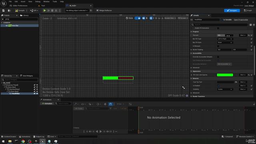Click the globe localization icon in the designer
This screenshot has width=256, height=144.
[127, 18]
